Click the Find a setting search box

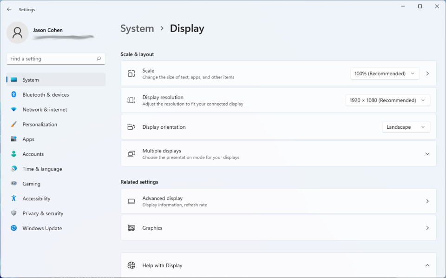click(x=52, y=59)
